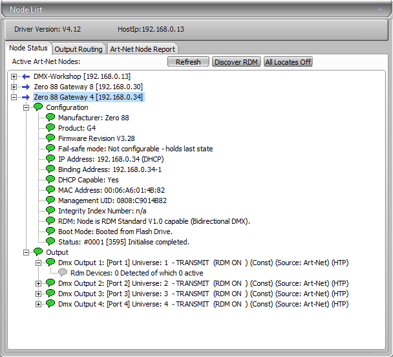
Task: Click the blue right arrow beside Gateway 4
Action: coord(26,97)
